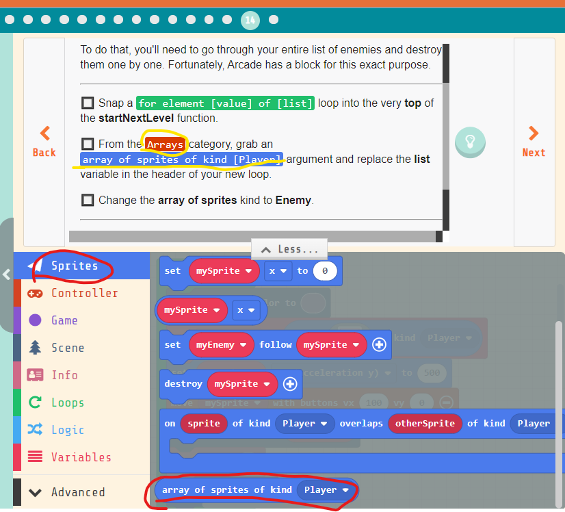
Task: Click the Game purple circle icon
Action: coord(35,320)
